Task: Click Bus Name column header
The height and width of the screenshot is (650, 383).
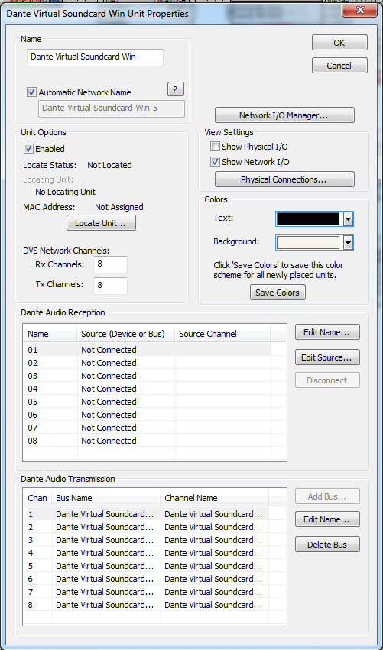Action: click(106, 498)
